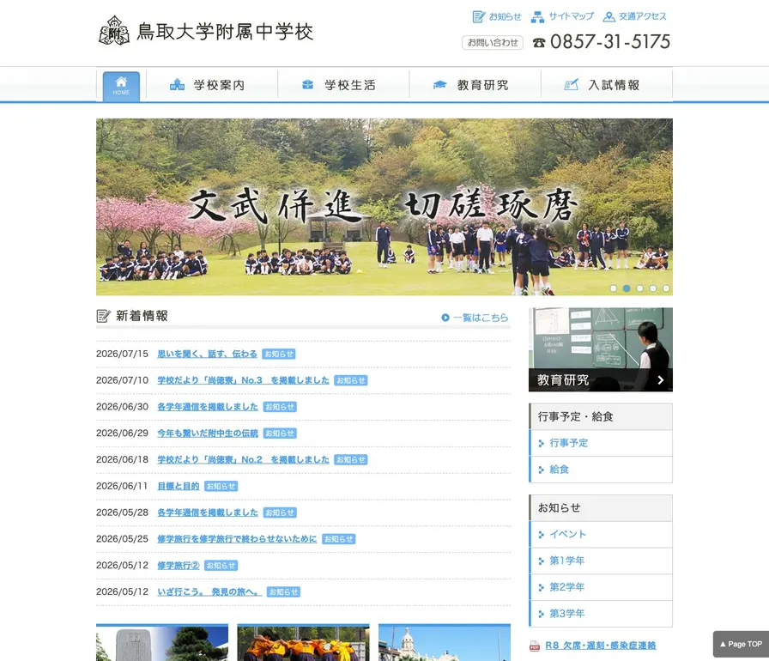Open 第1学年 in sidebar
This screenshot has width=769, height=661.
(x=601, y=561)
